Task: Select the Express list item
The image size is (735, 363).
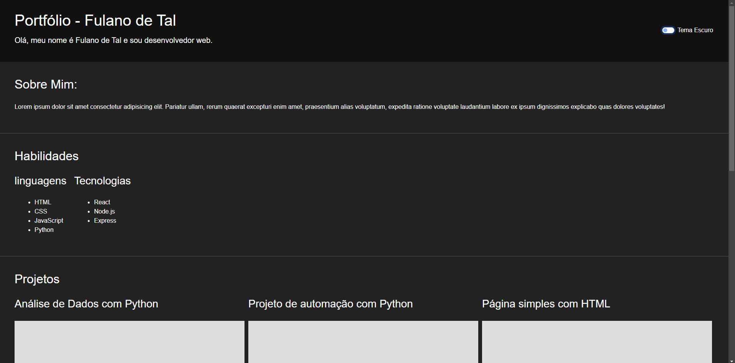Action: coord(105,220)
